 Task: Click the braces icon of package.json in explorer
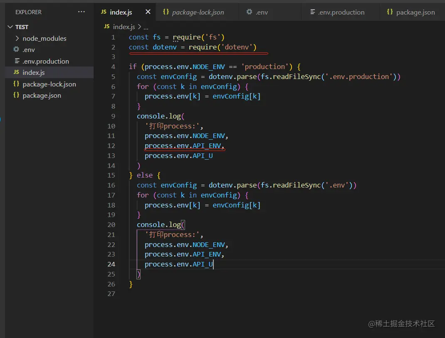[x=16, y=95]
